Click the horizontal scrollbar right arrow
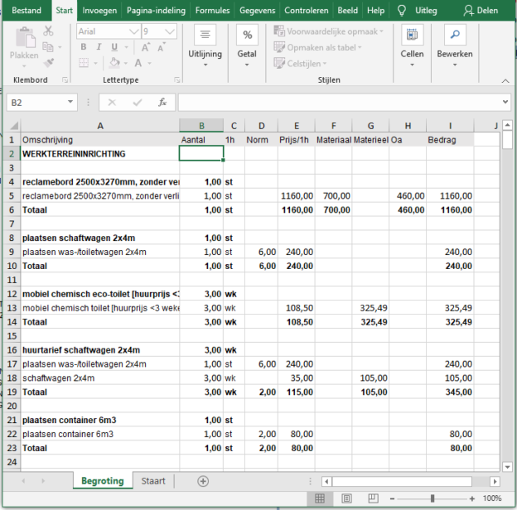517x510 pixels. (495, 481)
